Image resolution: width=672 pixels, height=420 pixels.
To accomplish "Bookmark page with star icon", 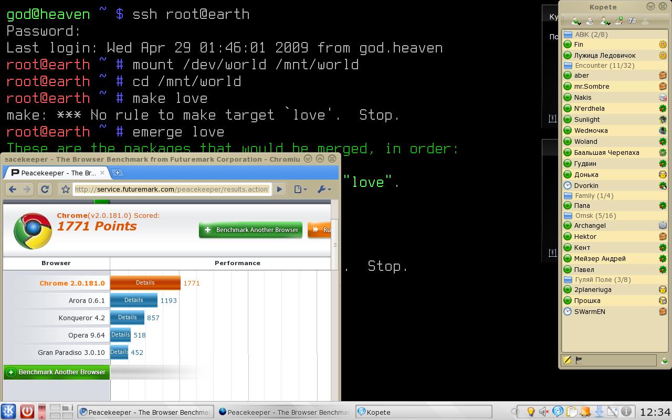I will pyautogui.click(x=65, y=189).
